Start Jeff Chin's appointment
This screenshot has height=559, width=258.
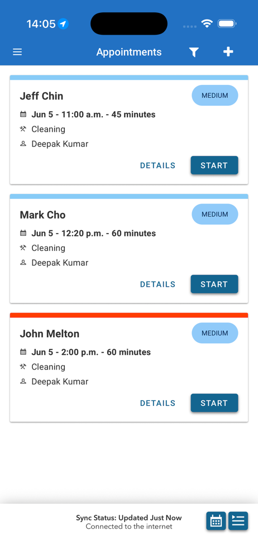[214, 165]
